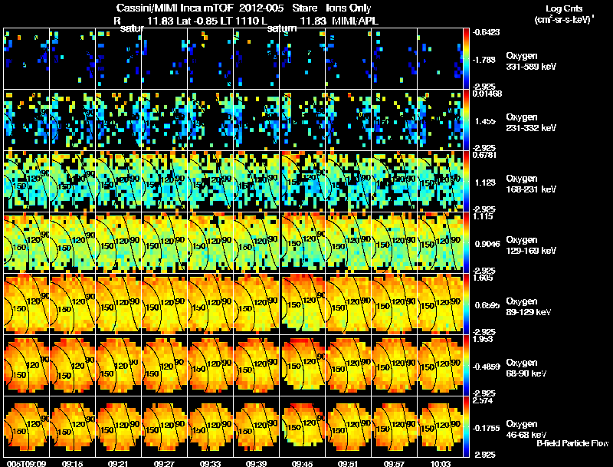The height and width of the screenshot is (467, 613).
Task: Click the color bar beside Oxygen 231-332 keV
Action: (x=466, y=120)
